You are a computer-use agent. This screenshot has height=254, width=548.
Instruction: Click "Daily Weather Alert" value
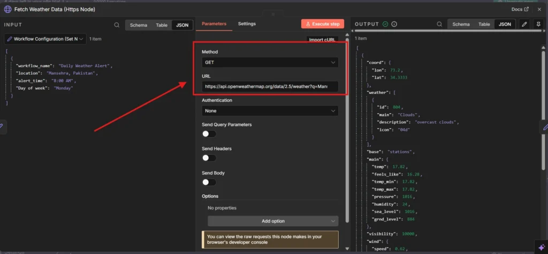84,66
